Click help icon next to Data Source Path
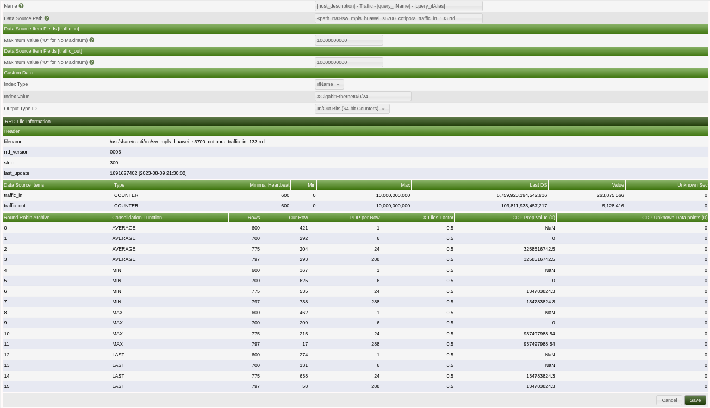Viewport: 710px width, 408px height. [47, 18]
